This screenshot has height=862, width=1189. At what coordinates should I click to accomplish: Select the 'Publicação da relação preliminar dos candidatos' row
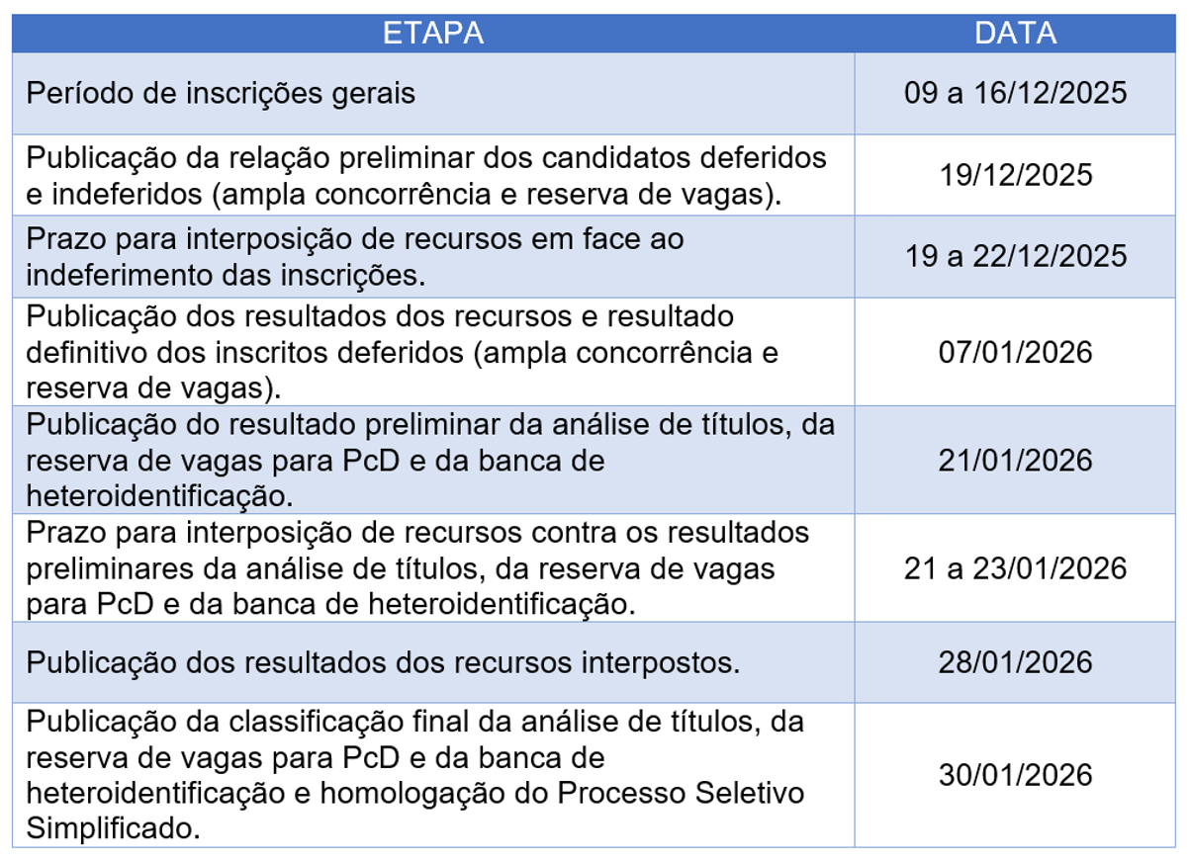pyautogui.click(x=425, y=175)
